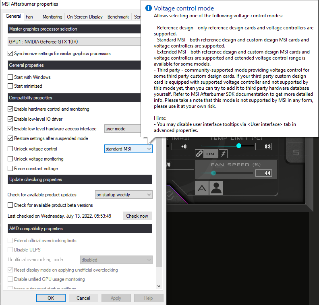The height and width of the screenshot is (305, 319).
Task: Open the disabled unofficial overclocking dropdown
Action: (116, 260)
